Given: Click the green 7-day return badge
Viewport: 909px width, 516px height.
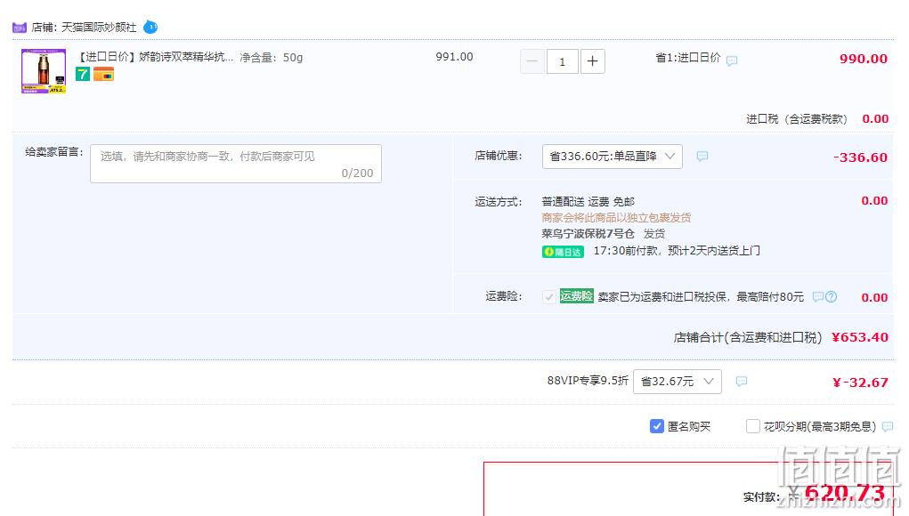Looking at the screenshot, I should 82,74.
